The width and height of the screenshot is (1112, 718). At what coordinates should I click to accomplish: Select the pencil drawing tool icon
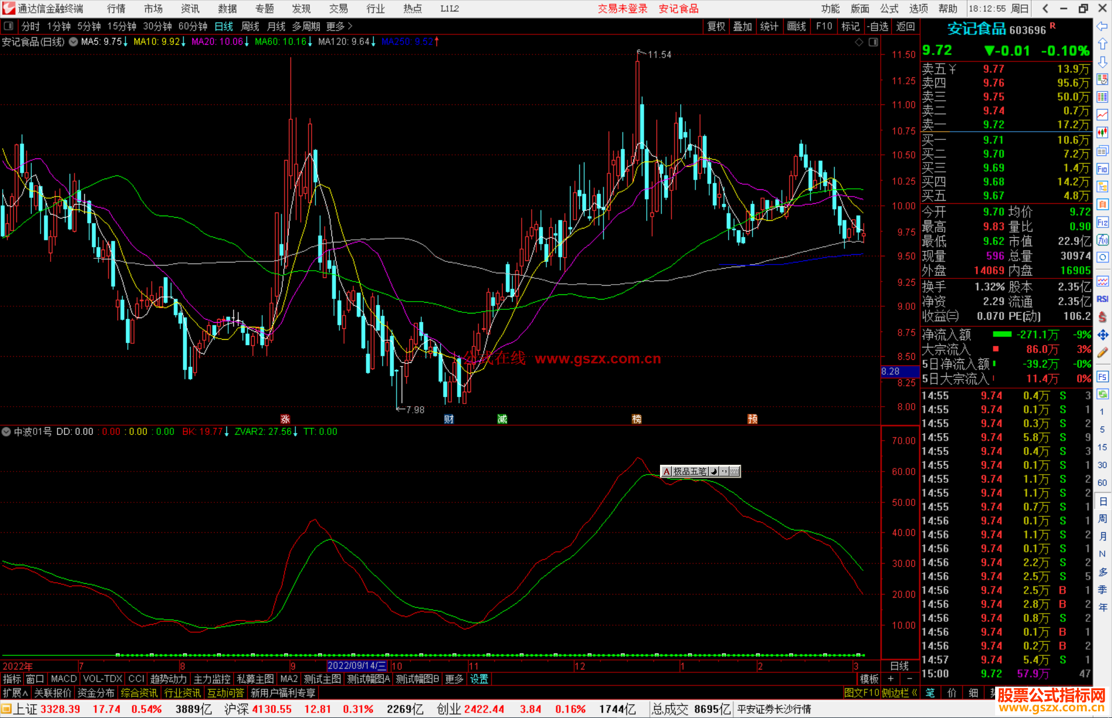1102,353
